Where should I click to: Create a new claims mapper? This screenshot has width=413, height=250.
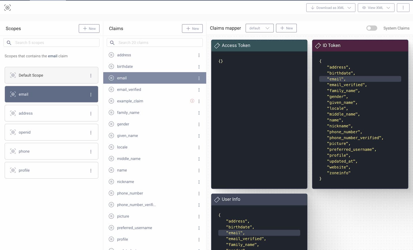(x=286, y=28)
